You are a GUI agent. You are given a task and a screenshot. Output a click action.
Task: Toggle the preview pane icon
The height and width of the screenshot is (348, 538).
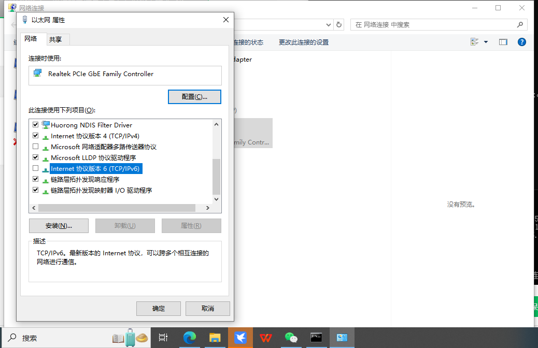point(503,42)
